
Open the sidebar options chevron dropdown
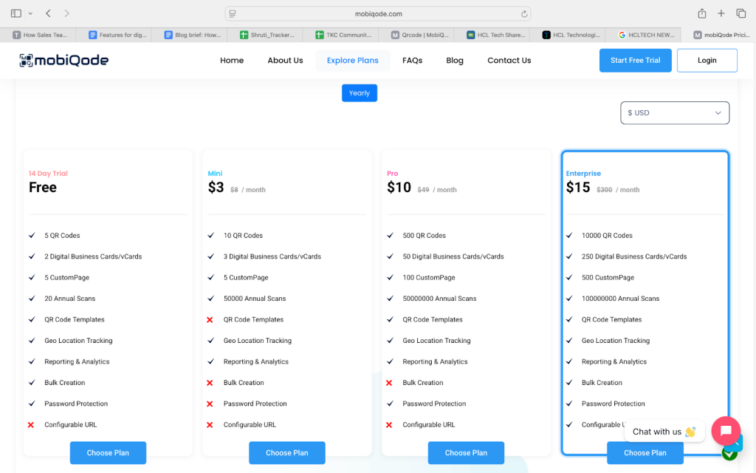pos(30,13)
